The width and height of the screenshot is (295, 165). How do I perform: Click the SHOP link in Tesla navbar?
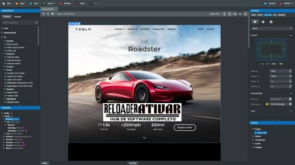201,29
